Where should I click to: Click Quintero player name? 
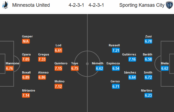pos(61,63)
